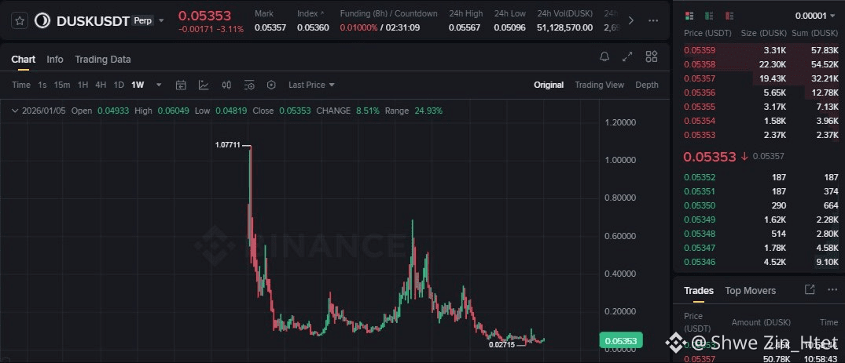Click ask price 0.05354
Screen dimensions: 845x363
click(700, 121)
